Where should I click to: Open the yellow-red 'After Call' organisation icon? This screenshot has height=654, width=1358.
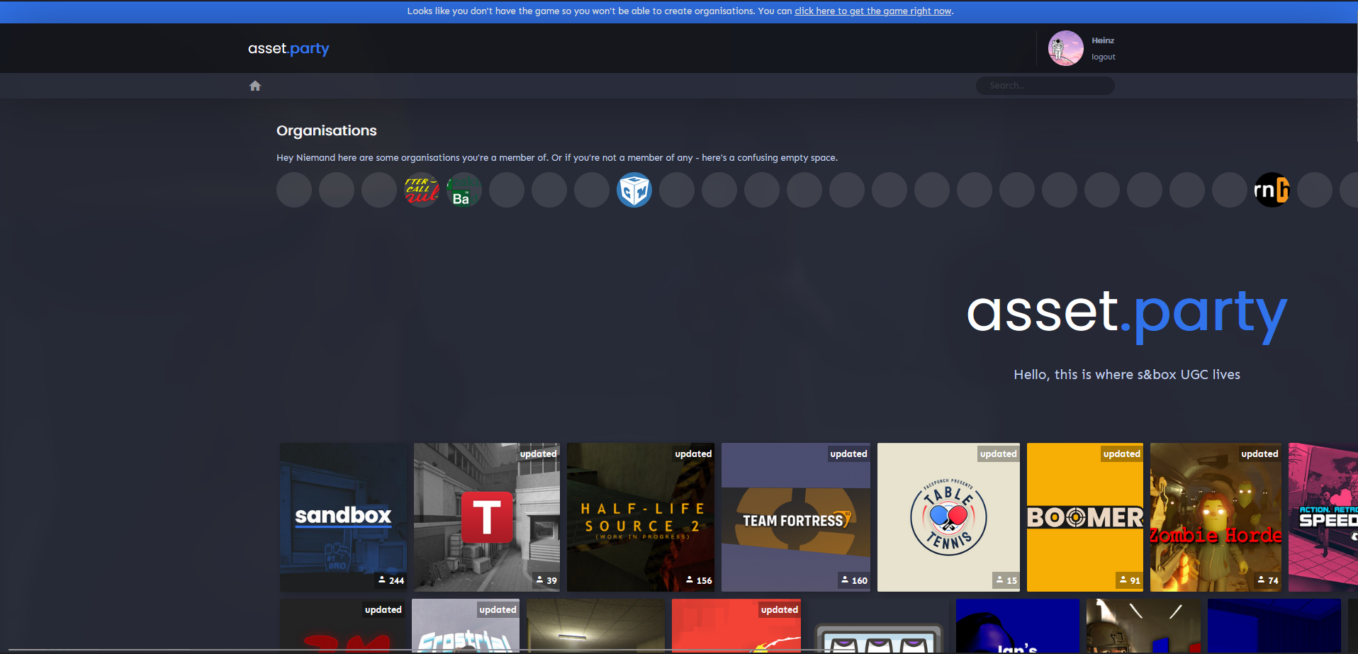pos(422,190)
